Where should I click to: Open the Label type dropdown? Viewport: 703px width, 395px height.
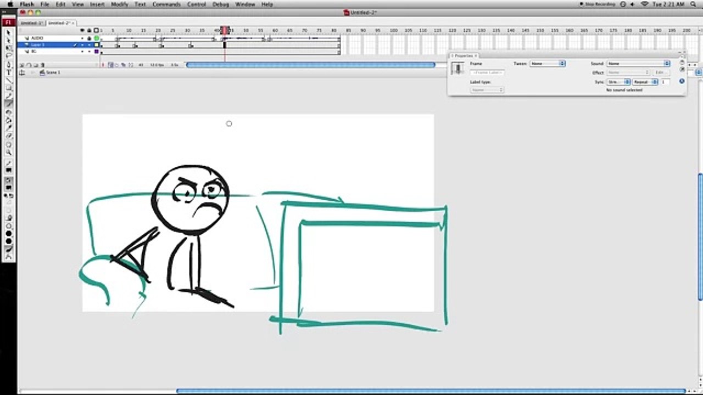(487, 89)
